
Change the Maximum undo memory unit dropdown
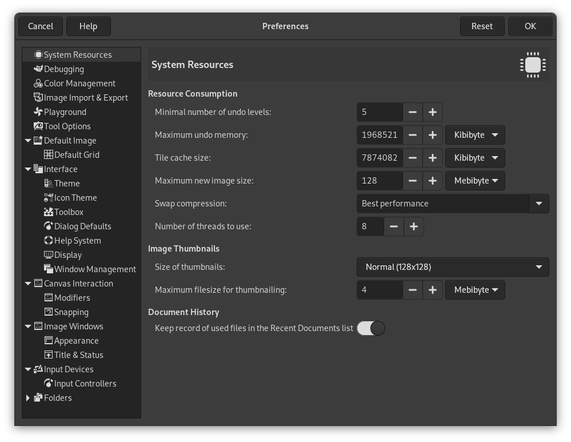coord(474,134)
